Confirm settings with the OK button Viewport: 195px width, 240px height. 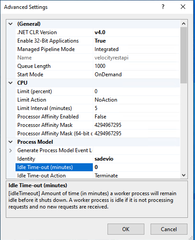coord(126,229)
